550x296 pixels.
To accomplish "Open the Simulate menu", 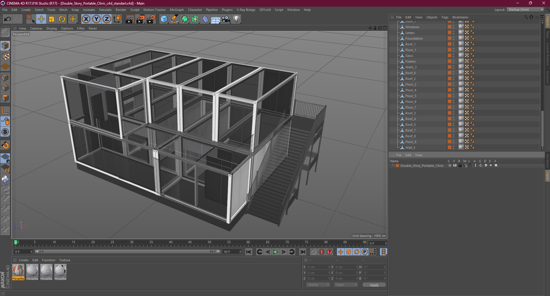I will tap(105, 10).
